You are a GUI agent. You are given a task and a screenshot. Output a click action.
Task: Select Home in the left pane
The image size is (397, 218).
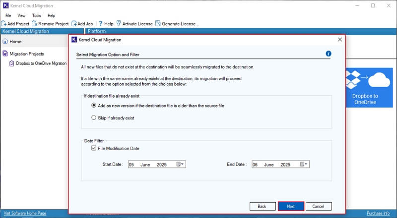[x=15, y=42]
